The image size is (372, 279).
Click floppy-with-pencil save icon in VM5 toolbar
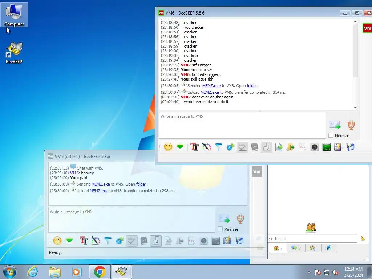pos(227,241)
